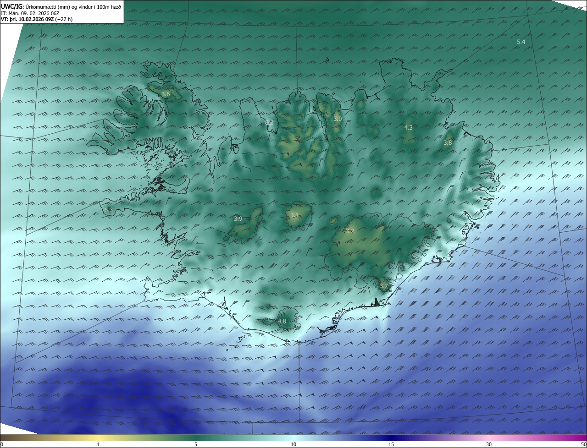
Task: Click the 3.9 value label on the map
Action: (238, 219)
